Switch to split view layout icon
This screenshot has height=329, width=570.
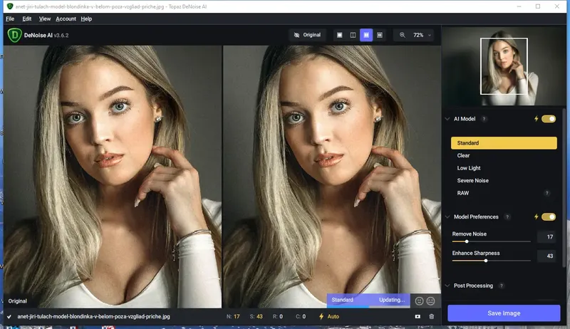[353, 35]
